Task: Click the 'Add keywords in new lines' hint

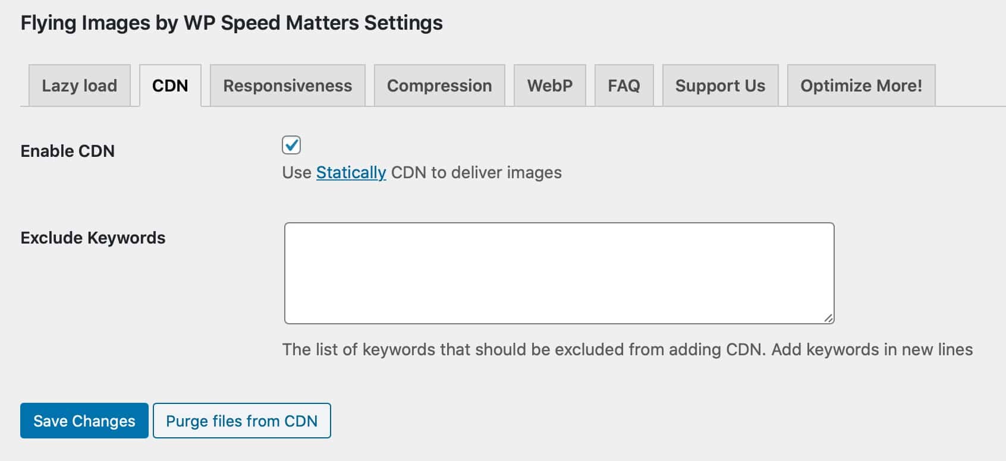Action: pyautogui.click(x=872, y=349)
